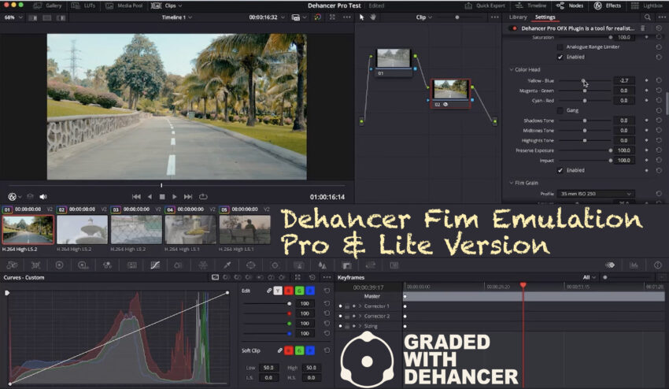This screenshot has height=389, width=669.
Task: Delete the Dehancer plugin with trash icon
Action: [642, 28]
